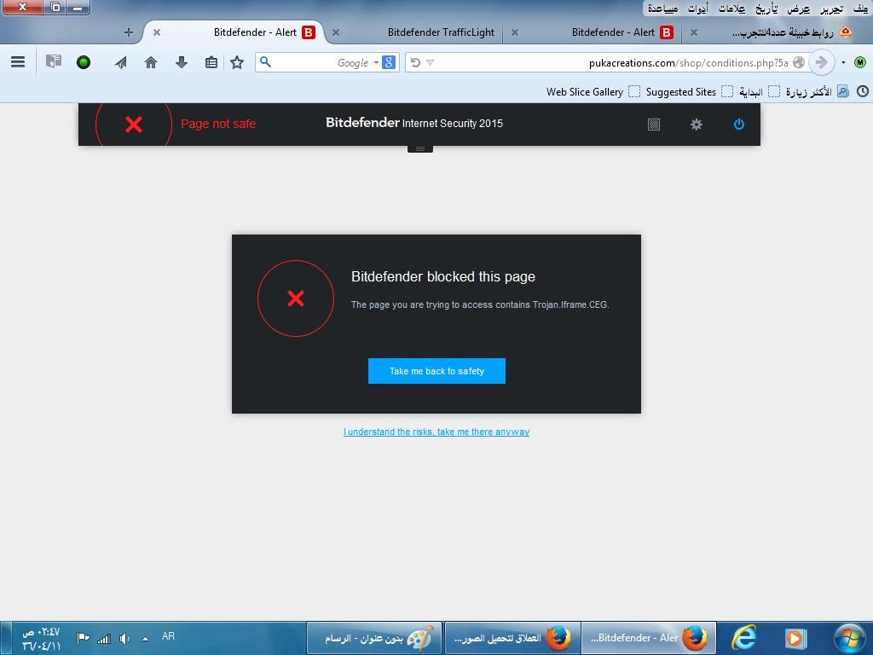
Task: Open the taskbar clock and date
Action: pos(41,638)
